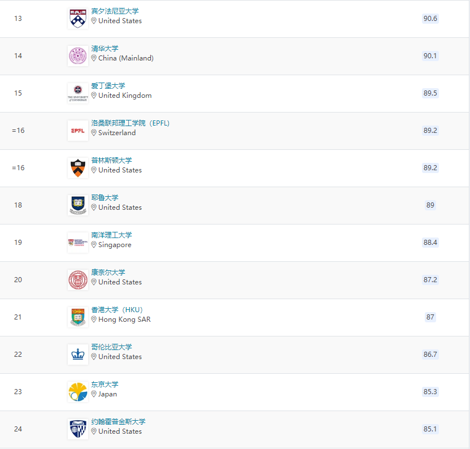Click the Nanyang Technological University logo thumbnail
This screenshot has height=449, width=470.
coord(78,243)
